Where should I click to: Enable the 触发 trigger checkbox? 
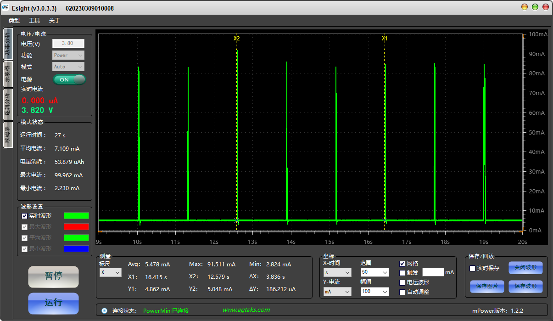pyautogui.click(x=402, y=273)
